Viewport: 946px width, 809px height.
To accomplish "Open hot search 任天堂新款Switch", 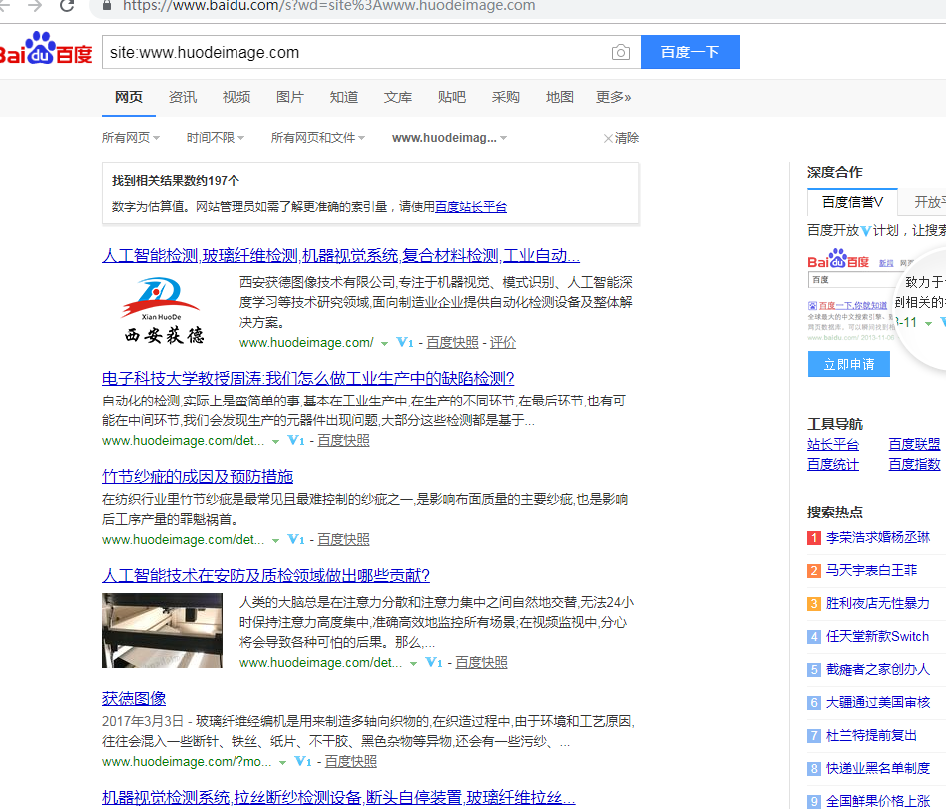I will click(877, 636).
